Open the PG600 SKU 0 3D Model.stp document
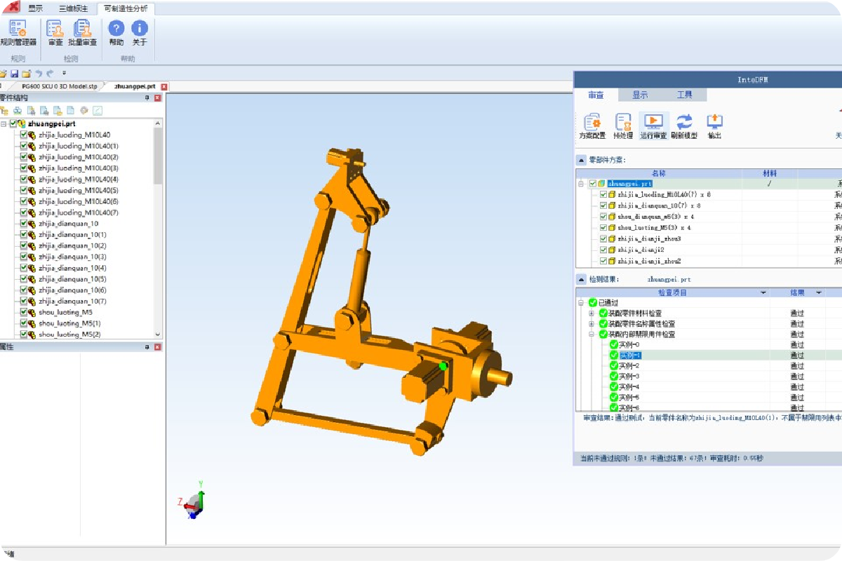Viewport: 842px width, 561px height. pyautogui.click(x=59, y=86)
